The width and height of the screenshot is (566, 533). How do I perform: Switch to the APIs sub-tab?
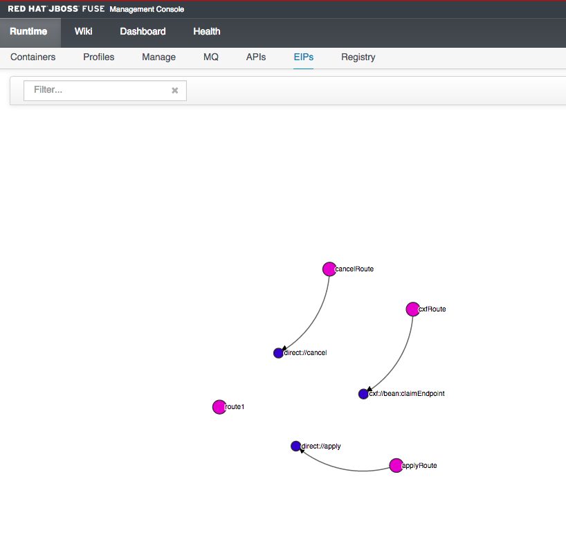pos(256,57)
